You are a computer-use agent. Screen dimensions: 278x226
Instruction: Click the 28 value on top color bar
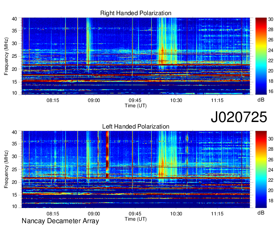[x=271, y=29]
